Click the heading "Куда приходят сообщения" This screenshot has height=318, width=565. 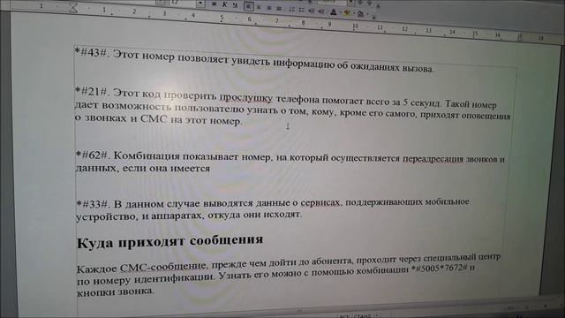(169, 241)
